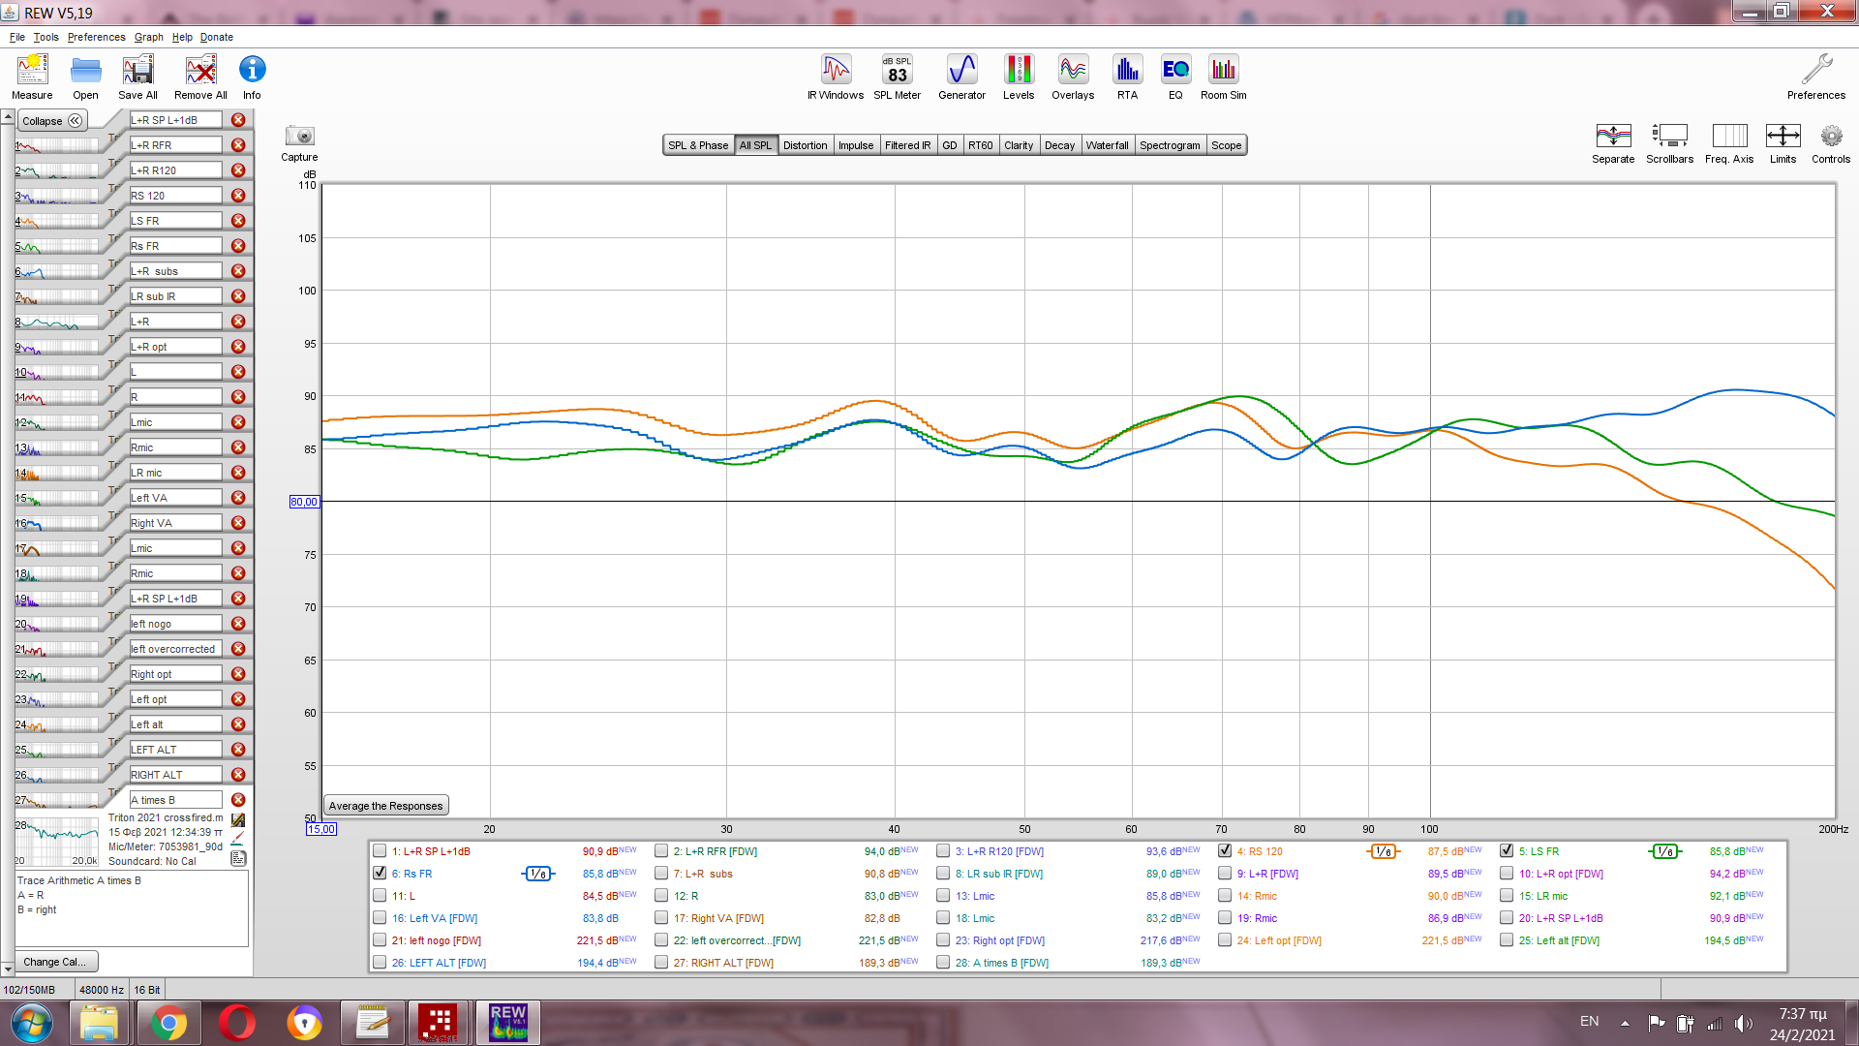This screenshot has width=1859, height=1046.
Task: Click the taskbar volume speaker icon
Action: [1743, 1023]
